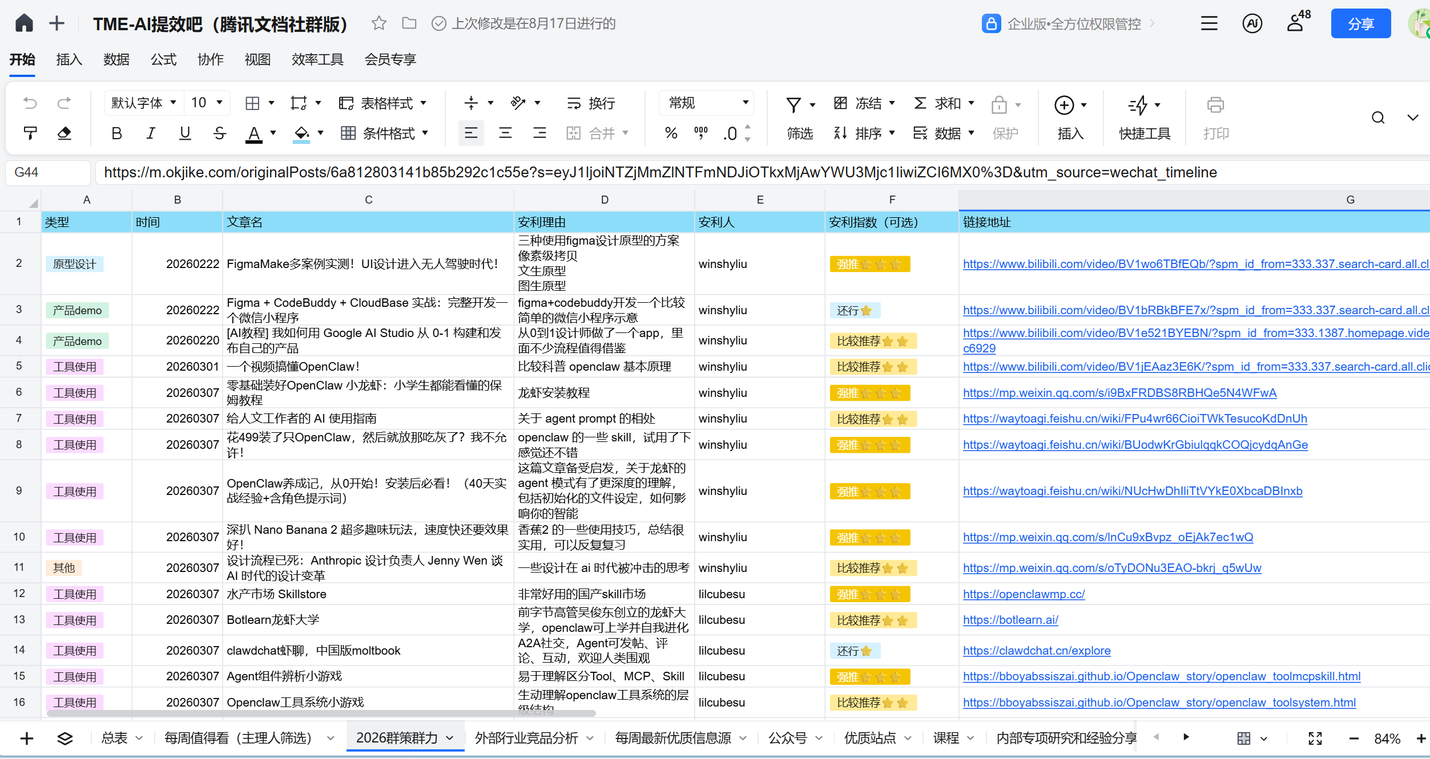Open the 数据 ribbon tab

116,59
